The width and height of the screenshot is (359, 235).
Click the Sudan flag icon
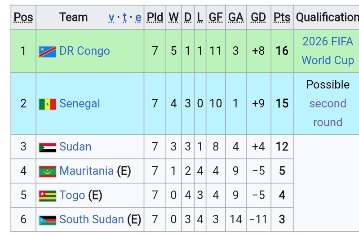(x=47, y=147)
